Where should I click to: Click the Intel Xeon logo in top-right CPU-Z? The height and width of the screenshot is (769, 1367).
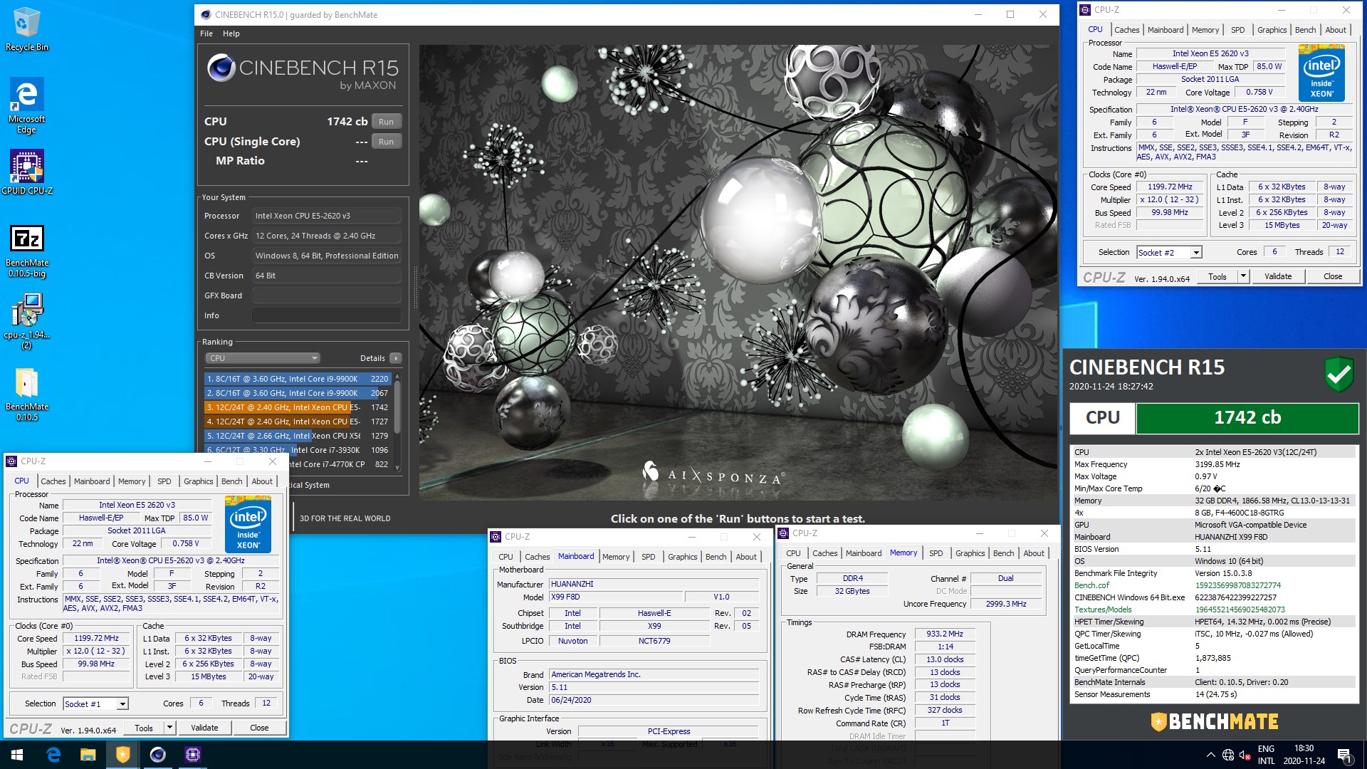[x=1321, y=73]
